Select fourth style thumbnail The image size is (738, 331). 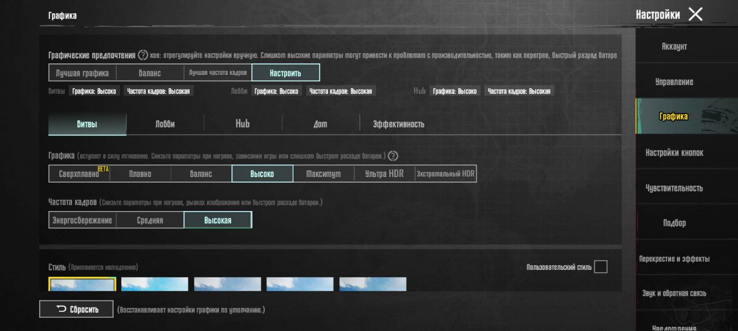tap(300, 284)
